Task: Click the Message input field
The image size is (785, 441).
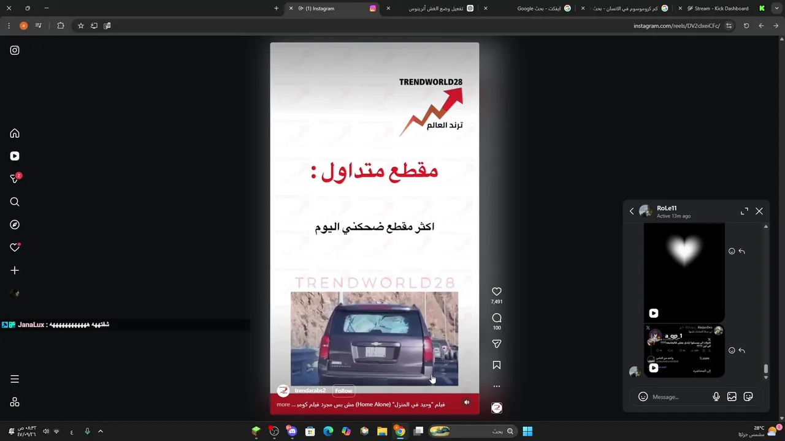Action: [680, 397]
